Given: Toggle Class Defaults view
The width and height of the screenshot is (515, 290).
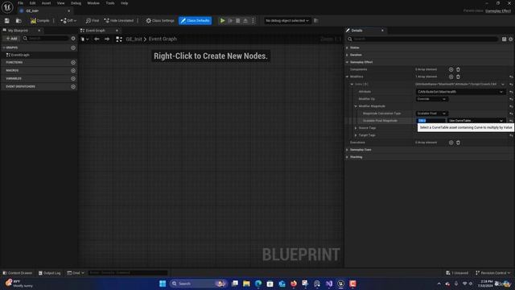Looking at the screenshot, I should (195, 21).
